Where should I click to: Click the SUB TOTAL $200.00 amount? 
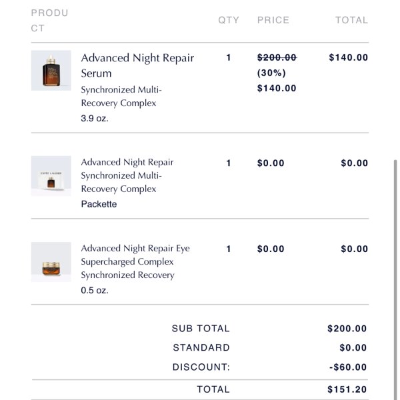point(347,329)
